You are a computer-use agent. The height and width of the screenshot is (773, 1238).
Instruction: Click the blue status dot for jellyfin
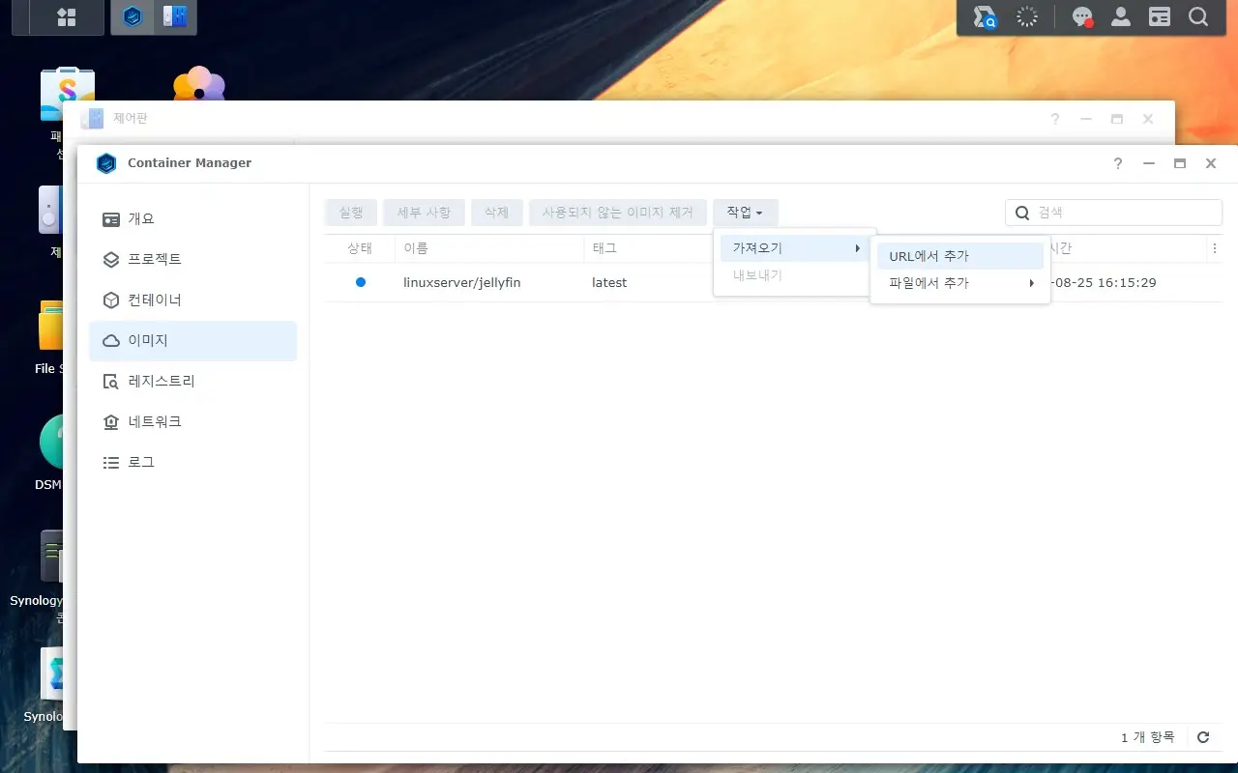pos(361,282)
